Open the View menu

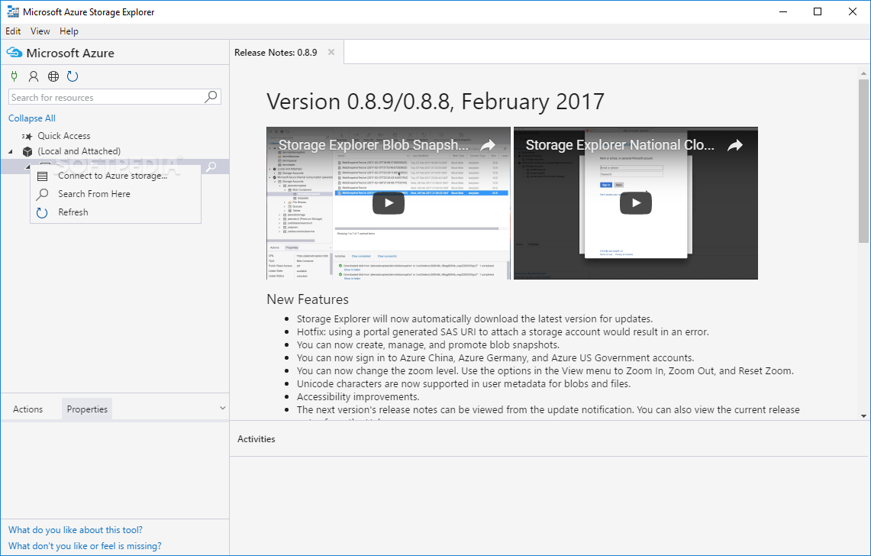pyautogui.click(x=40, y=31)
